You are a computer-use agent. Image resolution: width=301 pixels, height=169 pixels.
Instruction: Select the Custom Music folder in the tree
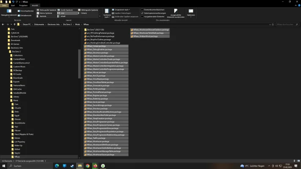19,67
